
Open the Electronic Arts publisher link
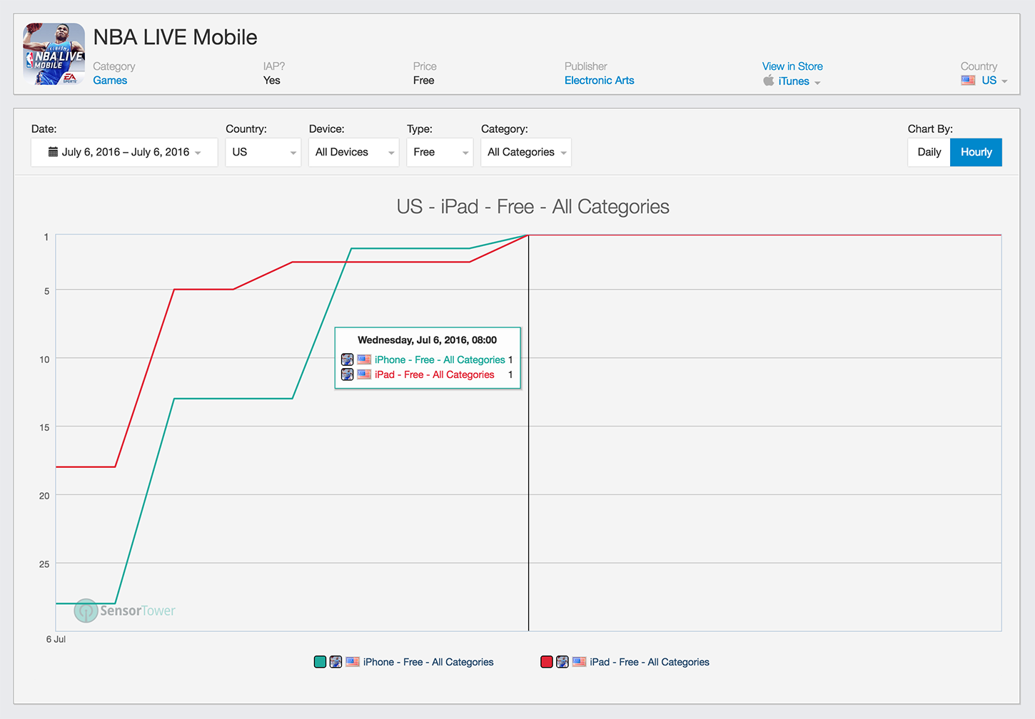click(x=599, y=81)
